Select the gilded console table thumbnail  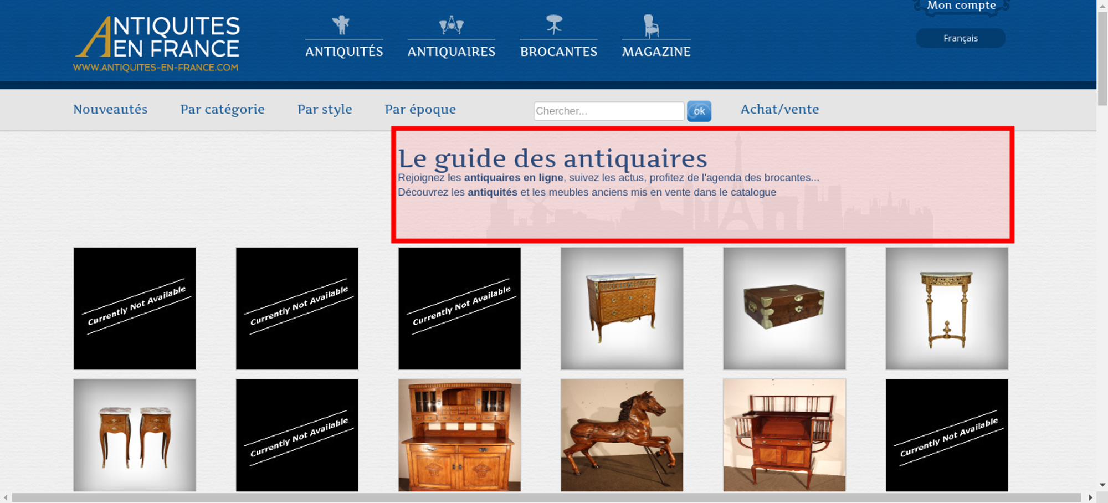tap(946, 309)
